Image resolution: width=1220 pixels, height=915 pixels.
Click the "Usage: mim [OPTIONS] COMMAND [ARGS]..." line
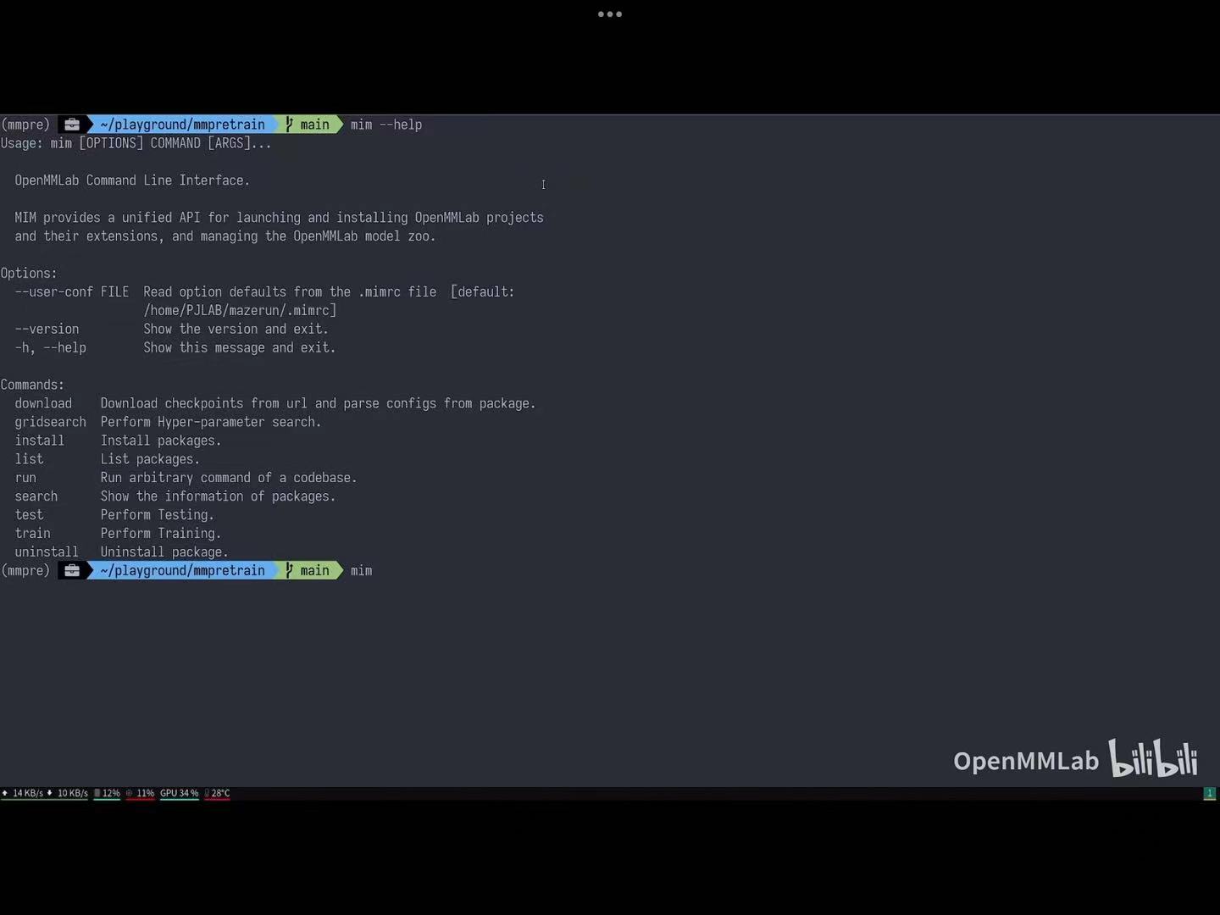pos(136,143)
